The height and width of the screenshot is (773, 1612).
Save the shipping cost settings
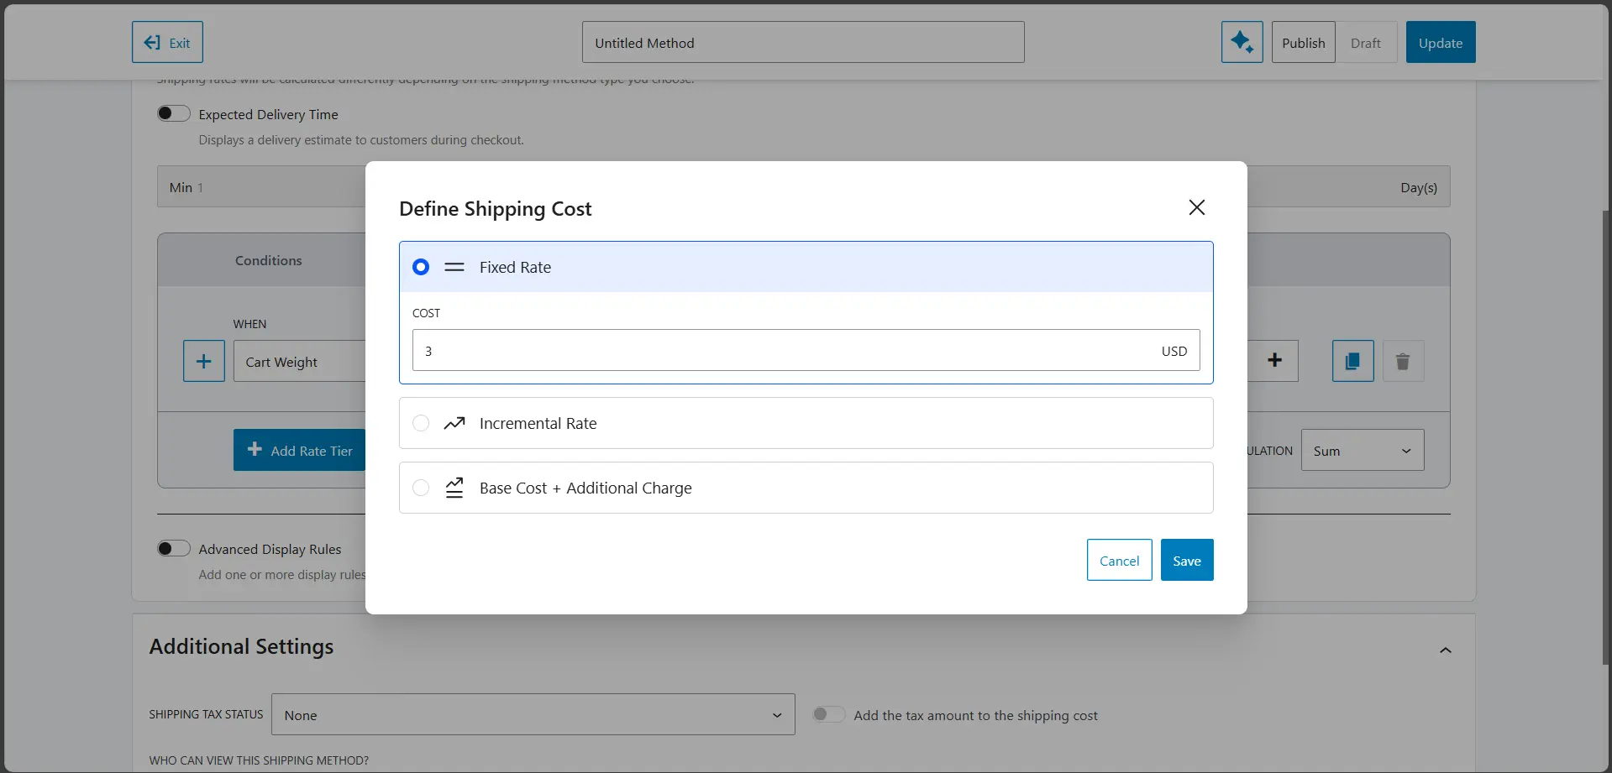coord(1186,560)
